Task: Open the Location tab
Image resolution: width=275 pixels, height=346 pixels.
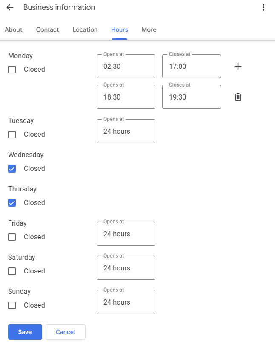Action: coord(85,29)
